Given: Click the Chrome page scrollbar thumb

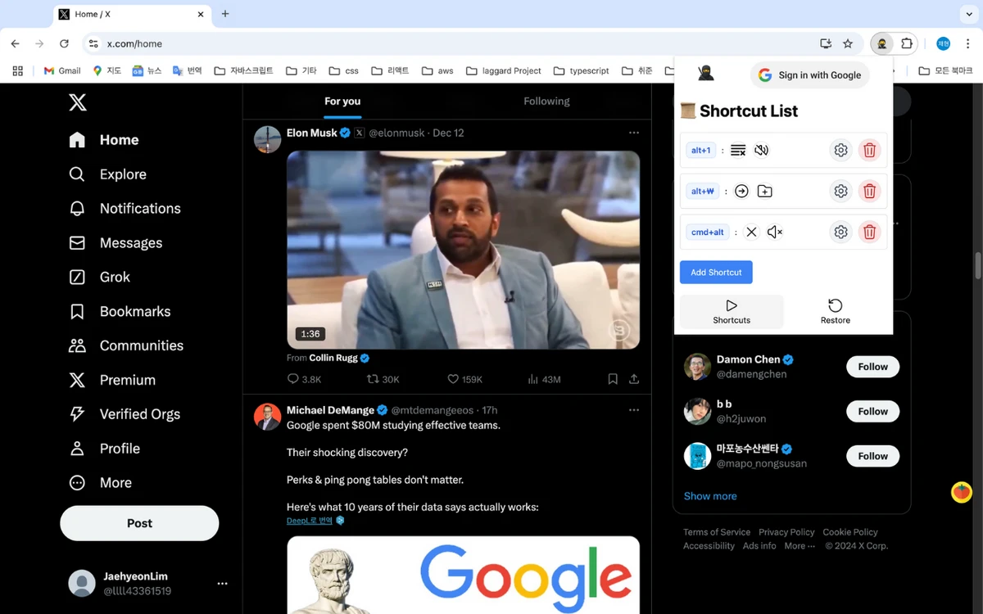Looking at the screenshot, I should [x=977, y=266].
